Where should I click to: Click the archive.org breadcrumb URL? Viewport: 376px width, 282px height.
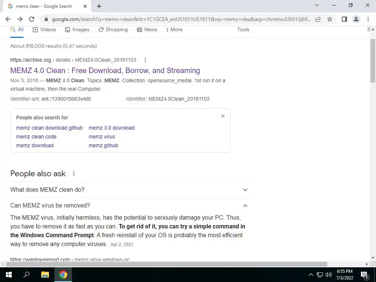(x=73, y=60)
